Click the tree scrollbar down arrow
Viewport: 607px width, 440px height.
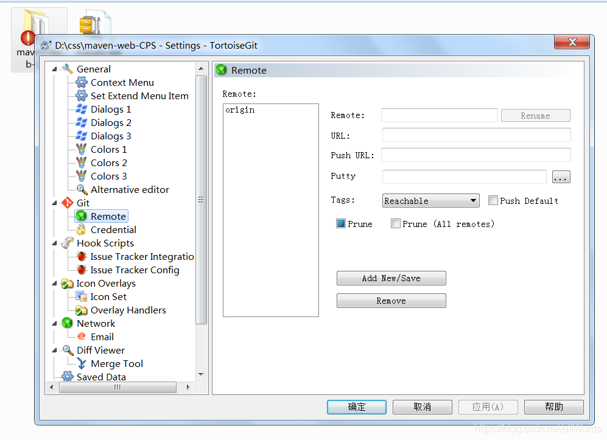[x=201, y=374]
